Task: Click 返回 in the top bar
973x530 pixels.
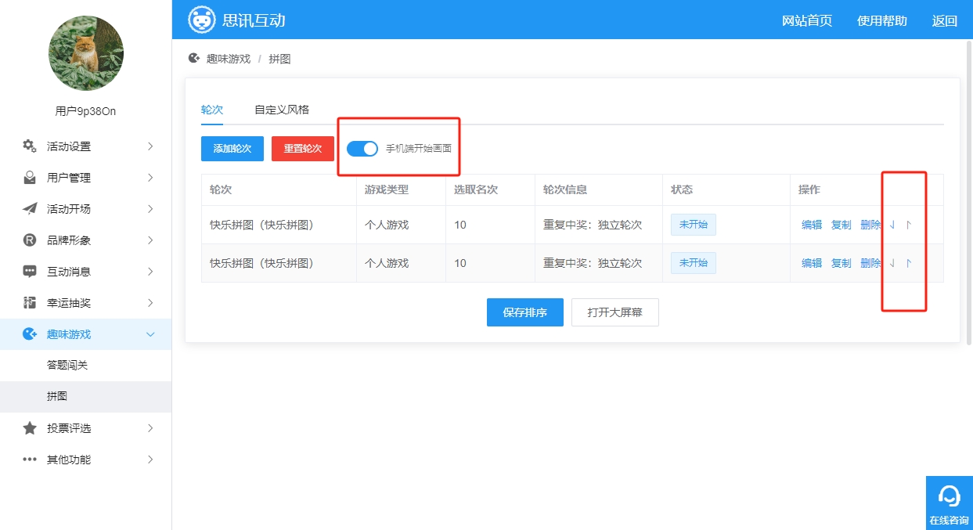Action: (945, 20)
